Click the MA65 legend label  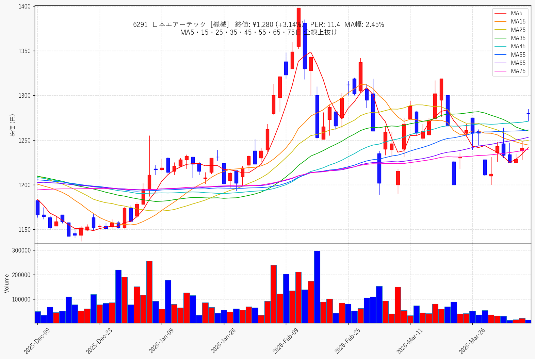[518, 63]
